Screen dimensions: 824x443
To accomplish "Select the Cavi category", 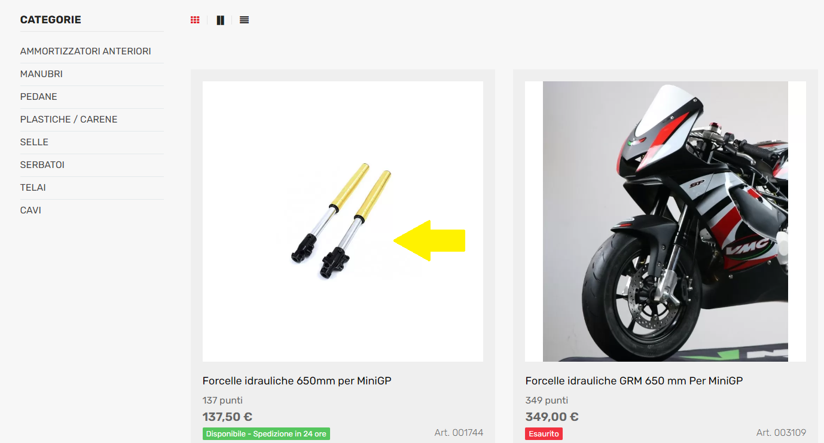I will [x=30, y=210].
